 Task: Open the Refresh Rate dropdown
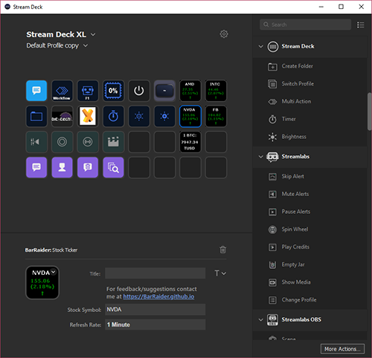tap(155, 325)
